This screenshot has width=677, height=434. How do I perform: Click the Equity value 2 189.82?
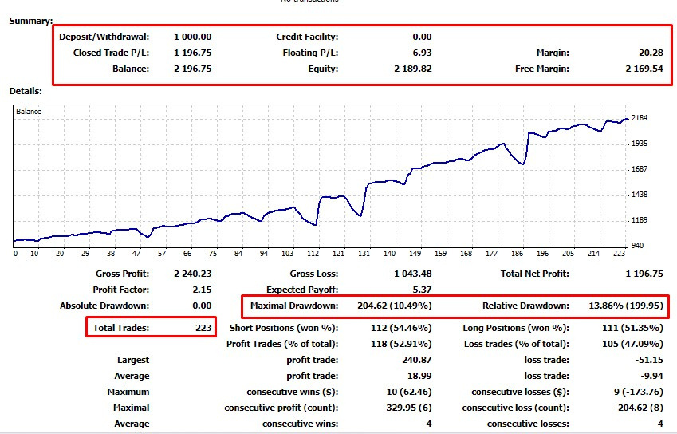click(x=412, y=69)
